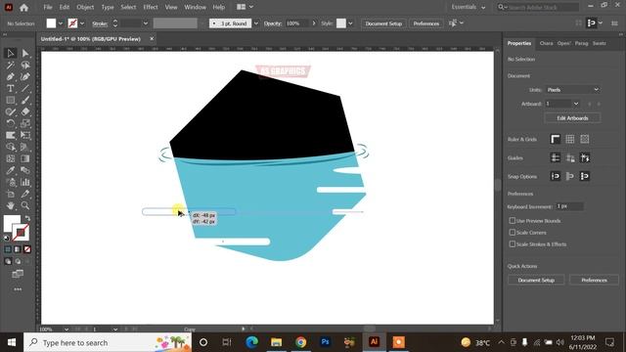Select the Eyedropper tool
626x352 pixels.
pyautogui.click(x=11, y=170)
